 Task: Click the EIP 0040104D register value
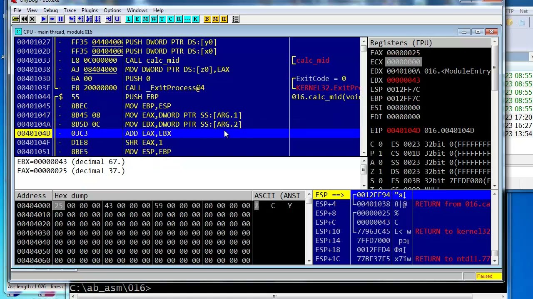coord(403,130)
